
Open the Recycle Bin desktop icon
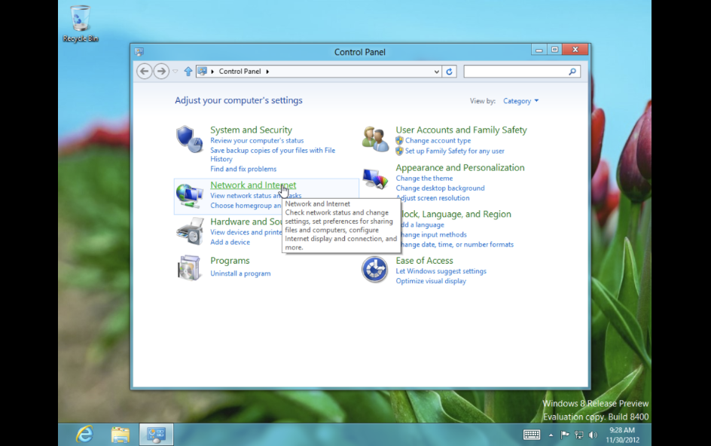tap(81, 24)
